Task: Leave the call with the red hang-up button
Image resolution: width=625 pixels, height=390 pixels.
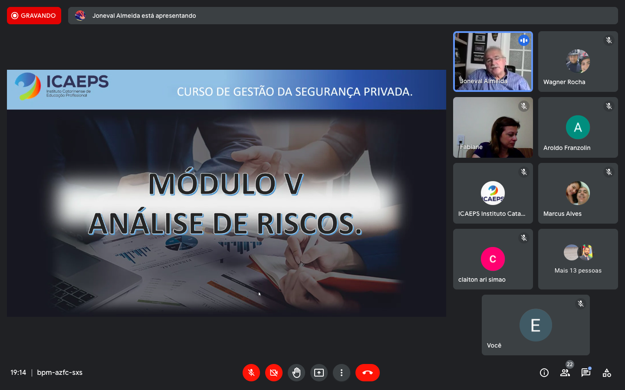Action: point(367,373)
